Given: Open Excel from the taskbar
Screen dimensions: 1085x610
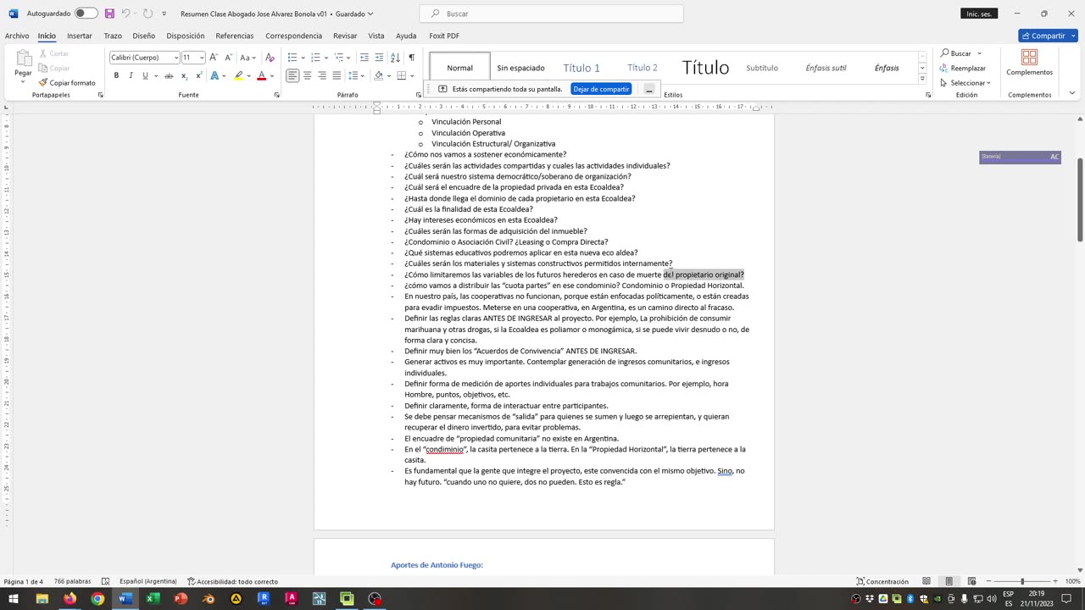Looking at the screenshot, I should coord(153,599).
